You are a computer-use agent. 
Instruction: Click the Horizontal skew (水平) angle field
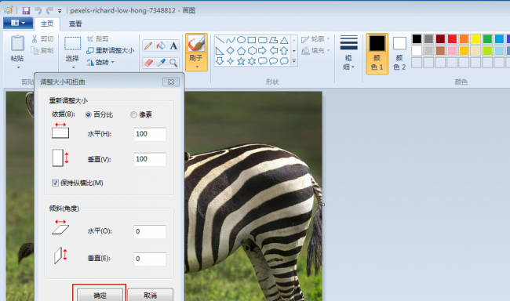point(150,231)
